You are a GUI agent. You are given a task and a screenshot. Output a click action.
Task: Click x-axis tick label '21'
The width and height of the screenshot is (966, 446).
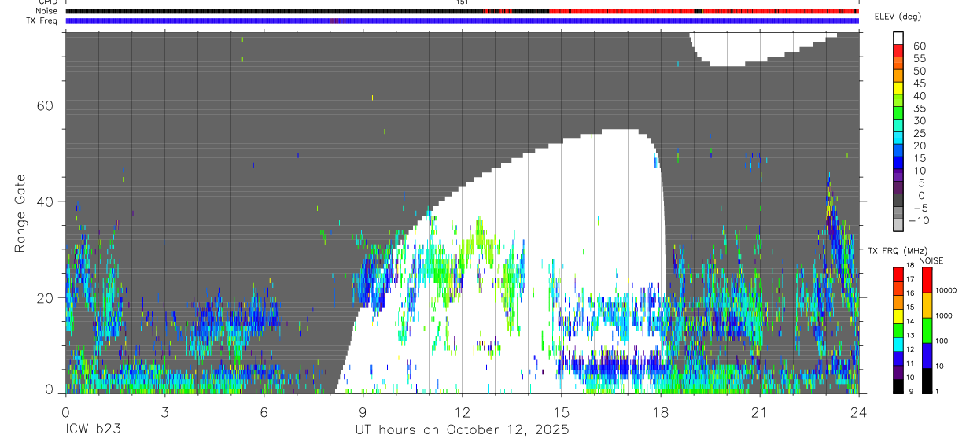tap(759, 413)
